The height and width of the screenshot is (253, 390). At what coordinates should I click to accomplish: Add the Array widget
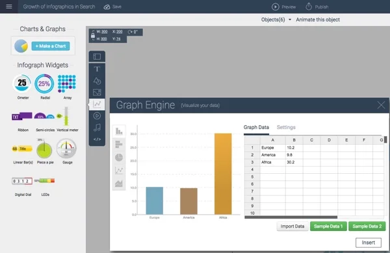pyautogui.click(x=67, y=84)
